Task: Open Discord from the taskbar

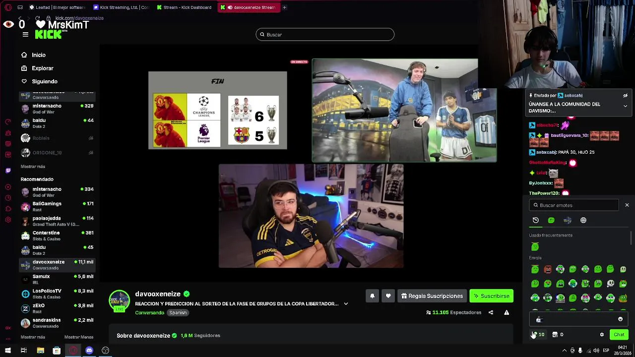Action: coord(89,351)
